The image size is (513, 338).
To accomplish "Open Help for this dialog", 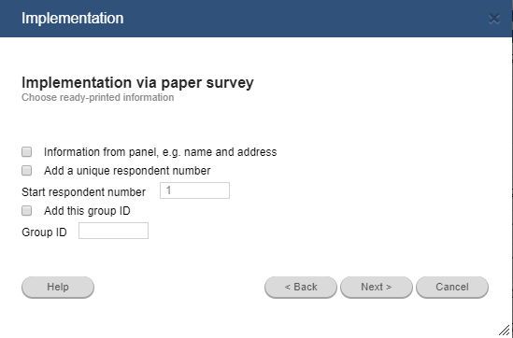I will (58, 288).
